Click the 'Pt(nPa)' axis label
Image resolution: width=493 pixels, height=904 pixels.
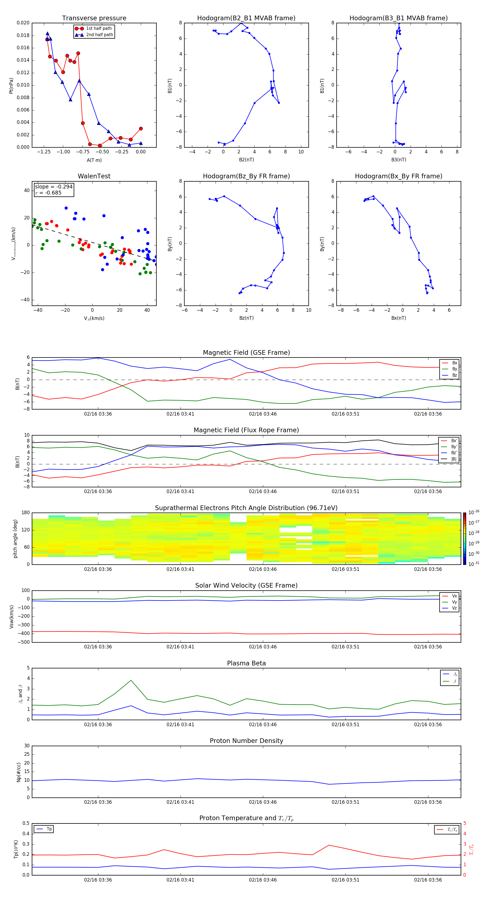11,85
